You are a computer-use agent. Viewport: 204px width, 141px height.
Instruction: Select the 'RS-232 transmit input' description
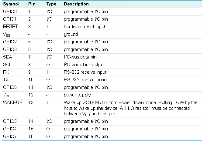86,80
